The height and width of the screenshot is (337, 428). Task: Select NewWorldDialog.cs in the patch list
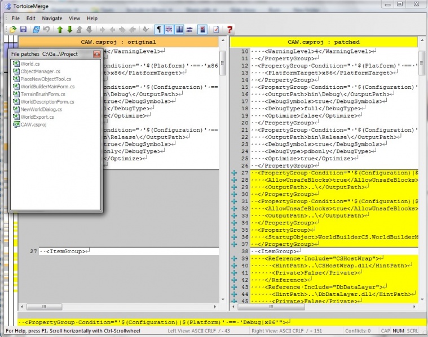click(41, 109)
